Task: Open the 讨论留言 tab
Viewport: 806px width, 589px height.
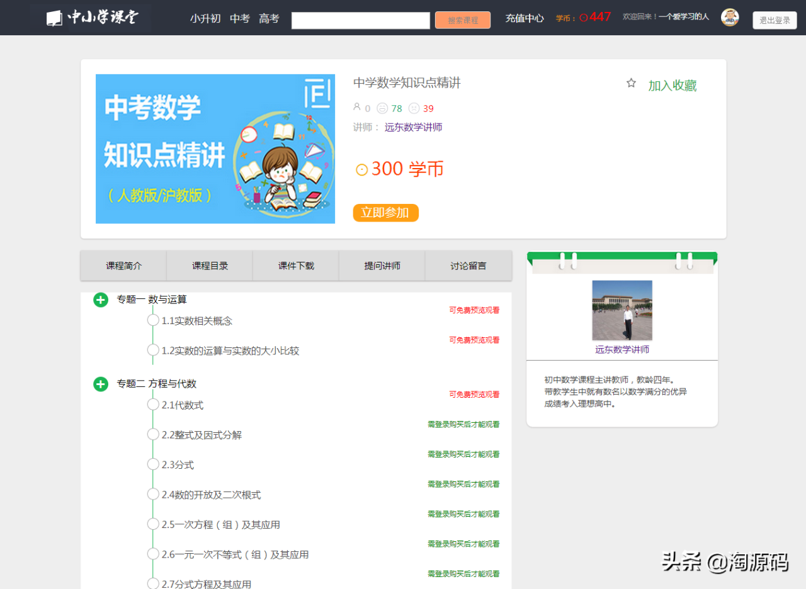Action: tap(468, 266)
